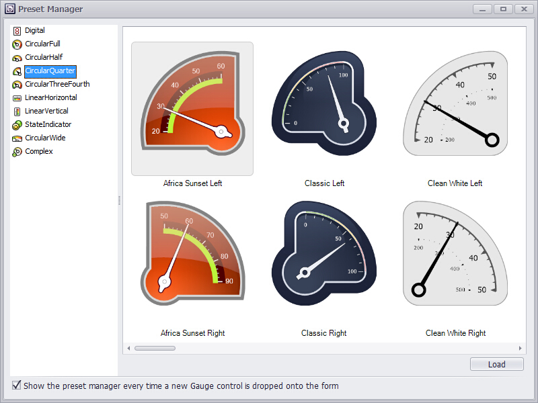This screenshot has width=538, height=403.
Task: Click the CircularWide gauge icon
Action: [x=17, y=138]
